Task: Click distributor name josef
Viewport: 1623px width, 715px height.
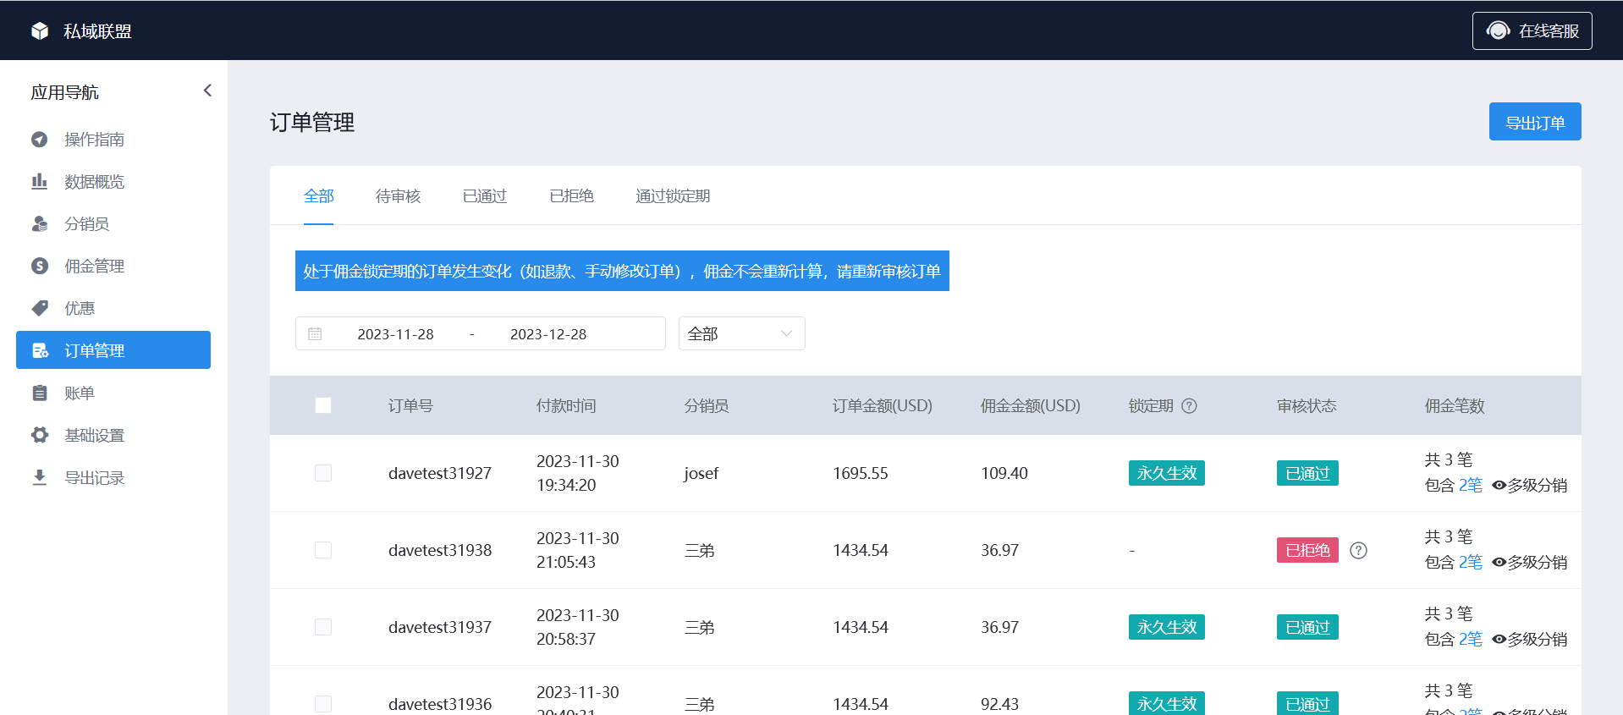Action: [701, 473]
